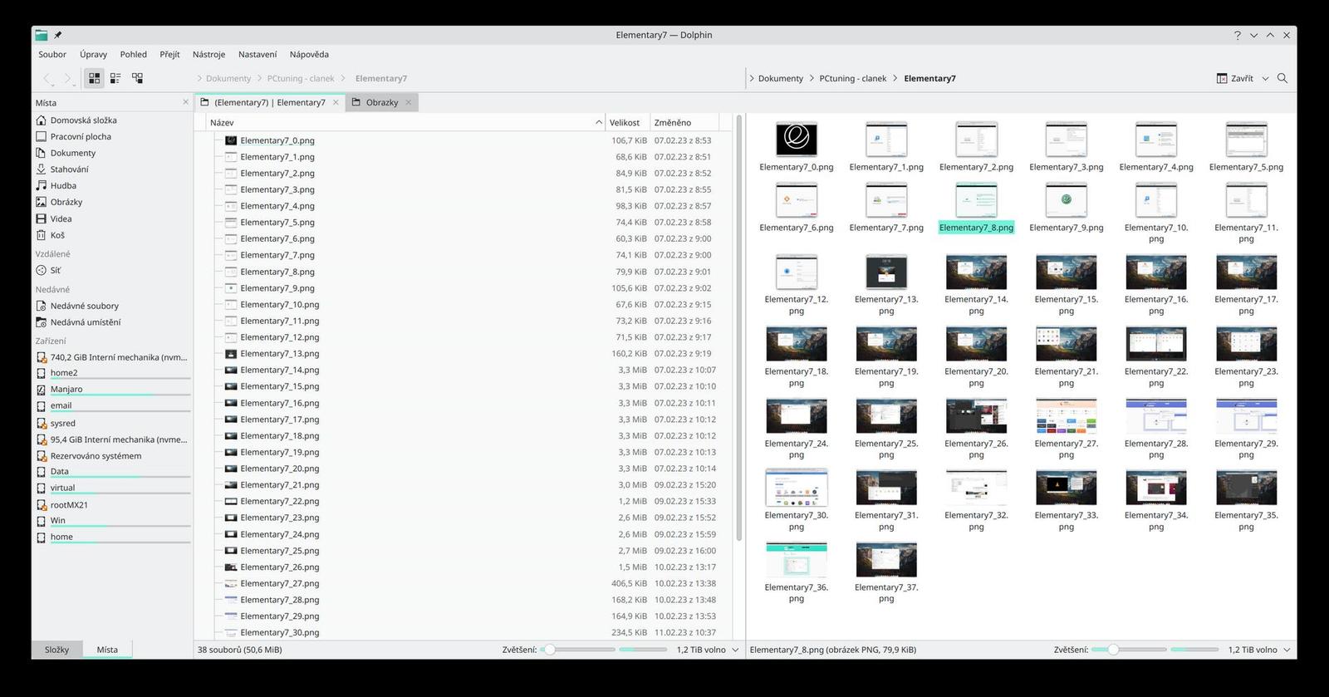The height and width of the screenshot is (697, 1329).
Task: Open the Dolphin window help question mark
Action: (1238, 35)
